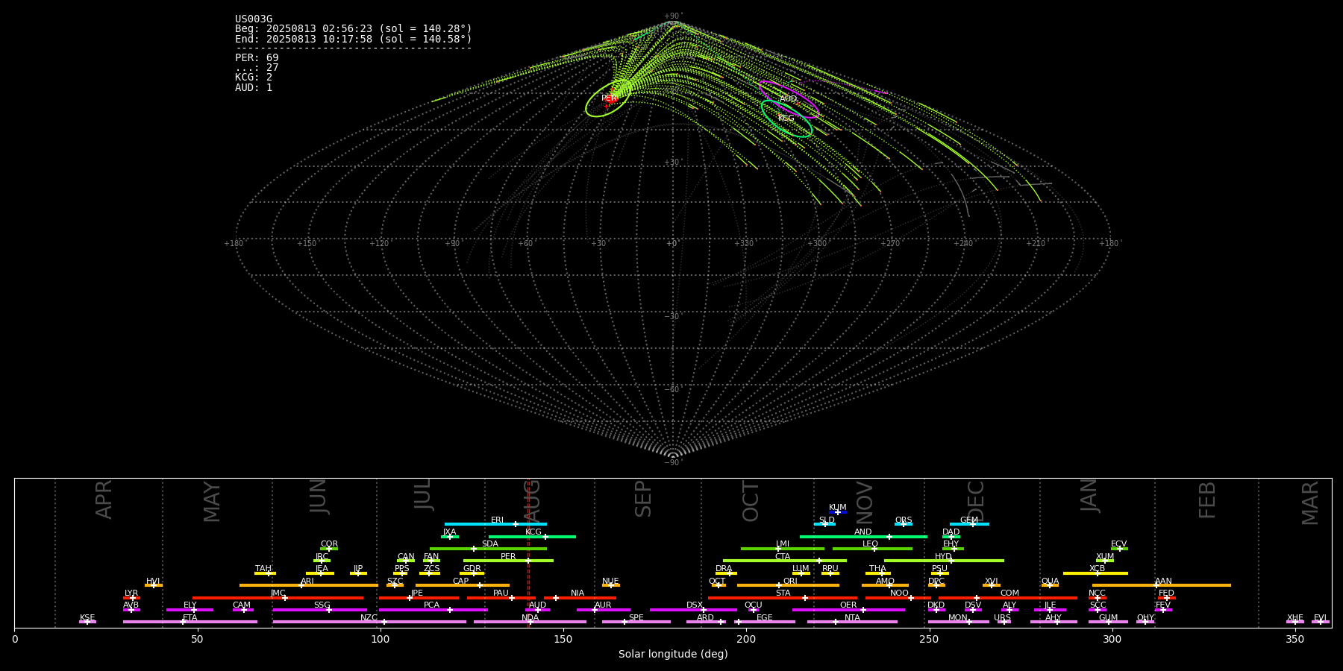This screenshot has height=671, width=1343.
Task: Select the KUM shower bar on timeline
Action: click(x=838, y=512)
